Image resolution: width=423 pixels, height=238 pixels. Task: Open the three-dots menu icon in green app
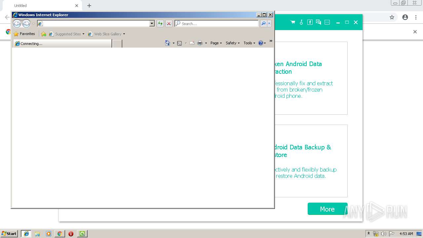[327, 22]
